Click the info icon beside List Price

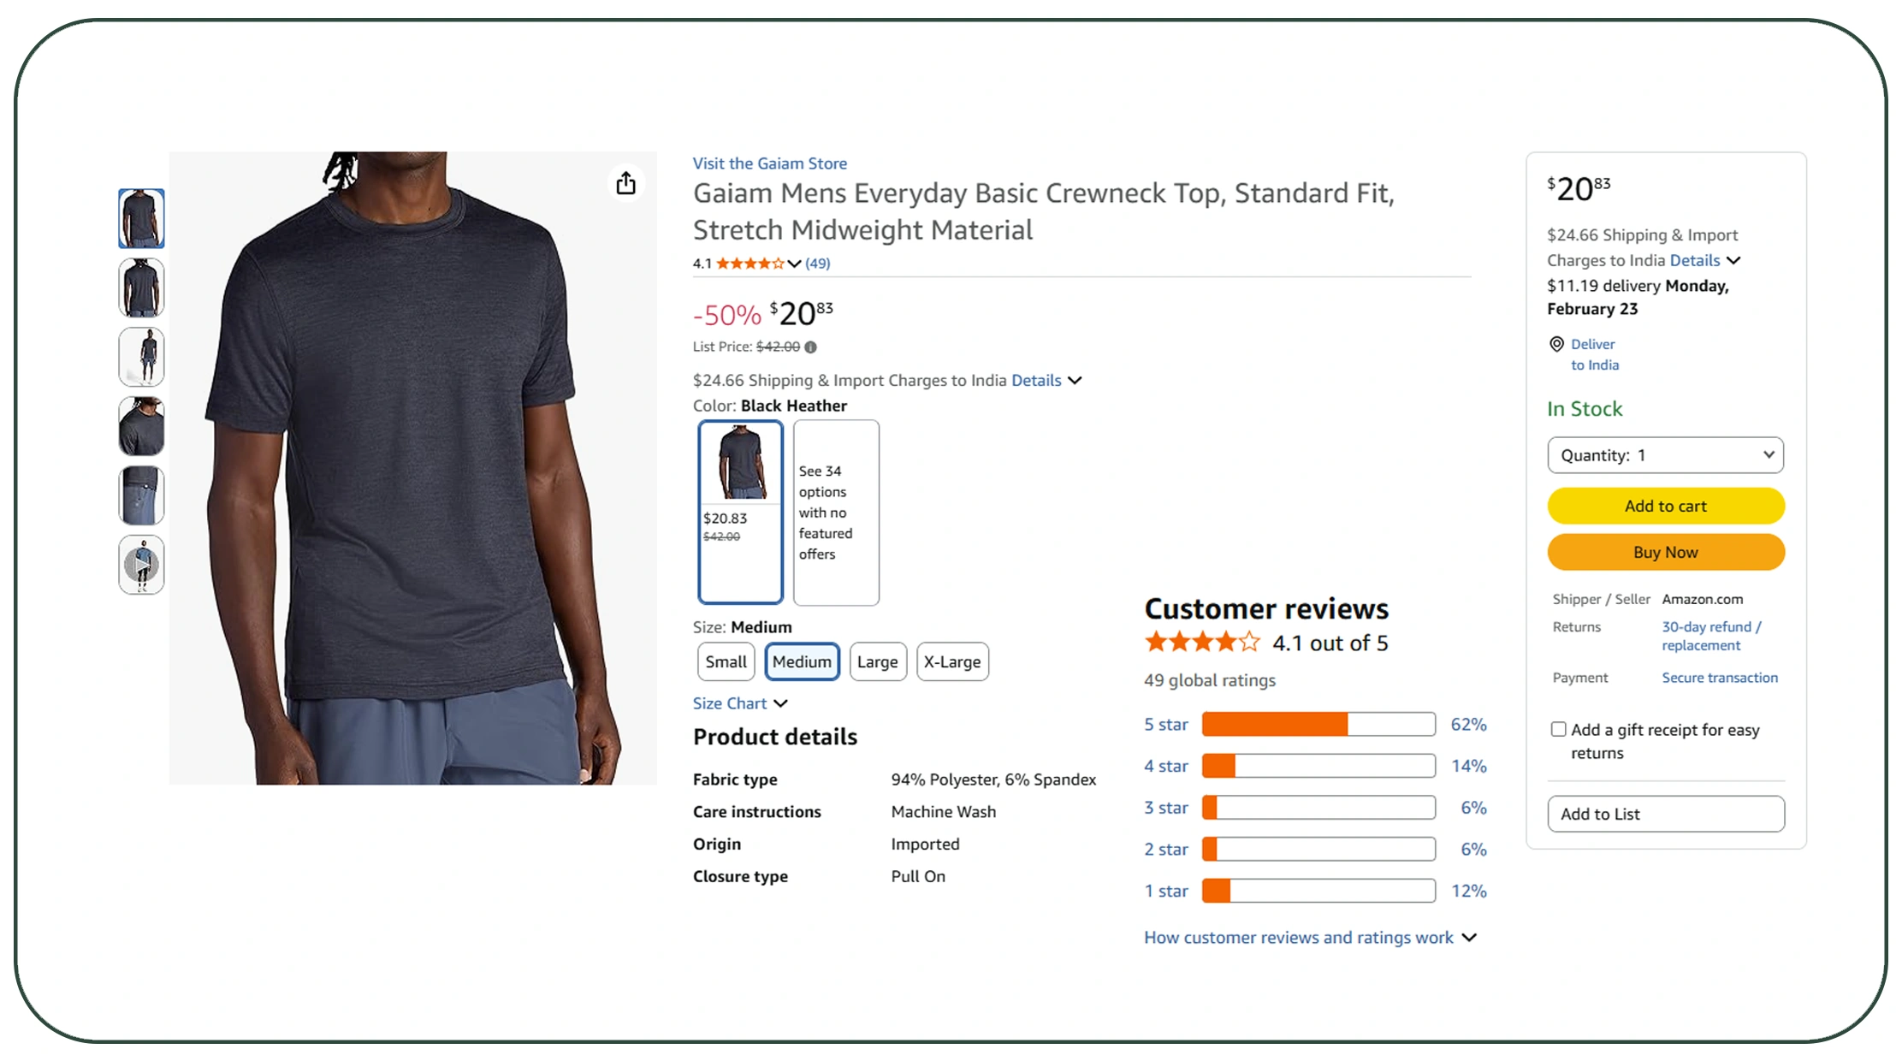810,347
